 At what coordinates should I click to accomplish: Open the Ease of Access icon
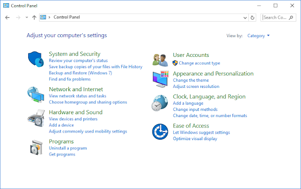[160, 132]
